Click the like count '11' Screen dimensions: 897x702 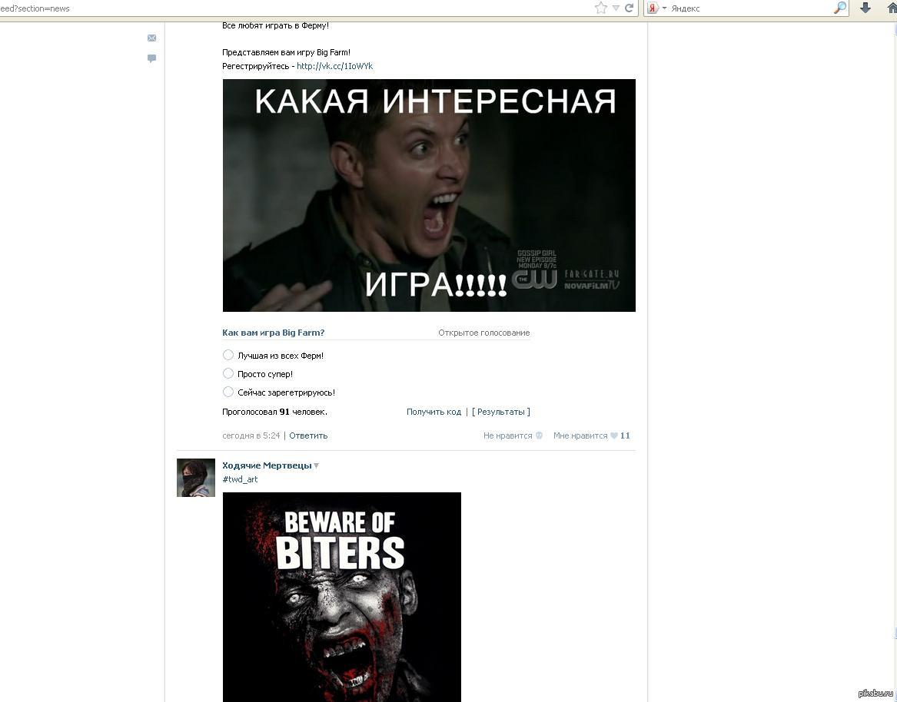click(625, 435)
